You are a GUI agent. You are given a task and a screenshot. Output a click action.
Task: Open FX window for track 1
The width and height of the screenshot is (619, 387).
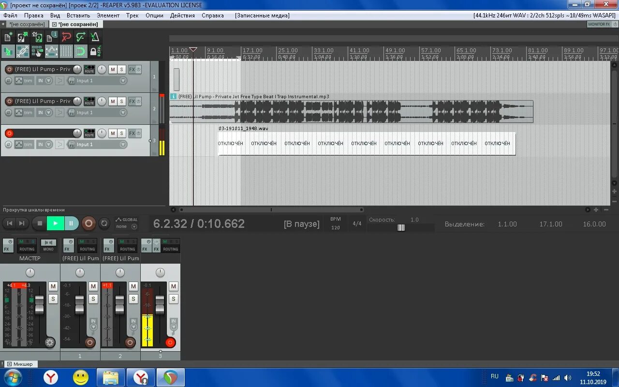pyautogui.click(x=132, y=69)
